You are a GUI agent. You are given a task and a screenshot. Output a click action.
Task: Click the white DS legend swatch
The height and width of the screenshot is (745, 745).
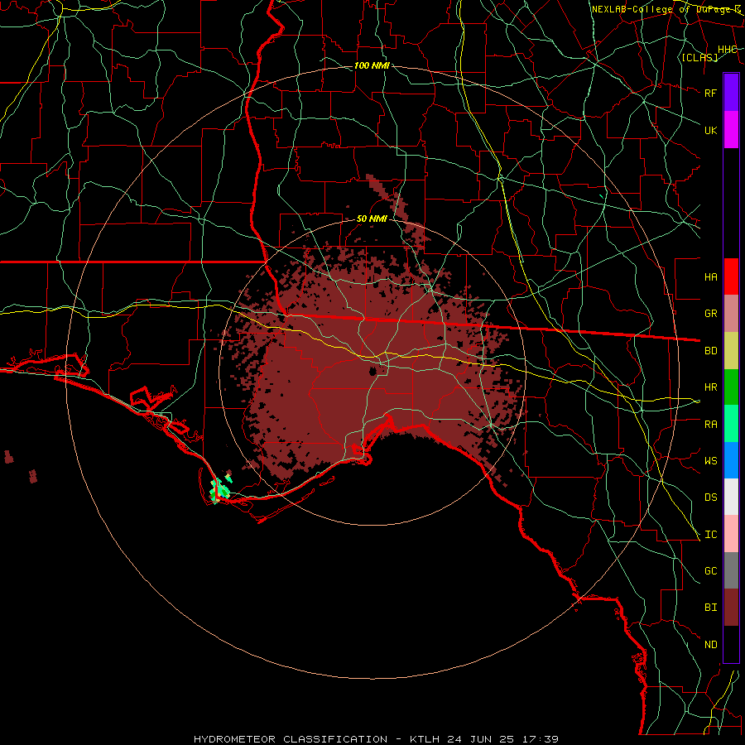(731, 497)
